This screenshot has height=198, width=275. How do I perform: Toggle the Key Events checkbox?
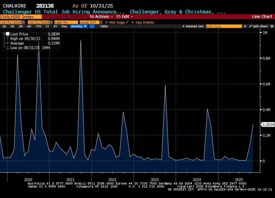(x=133, y=22)
